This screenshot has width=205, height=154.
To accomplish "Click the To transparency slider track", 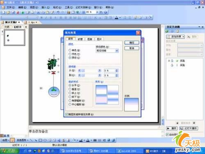I will coord(90,75).
